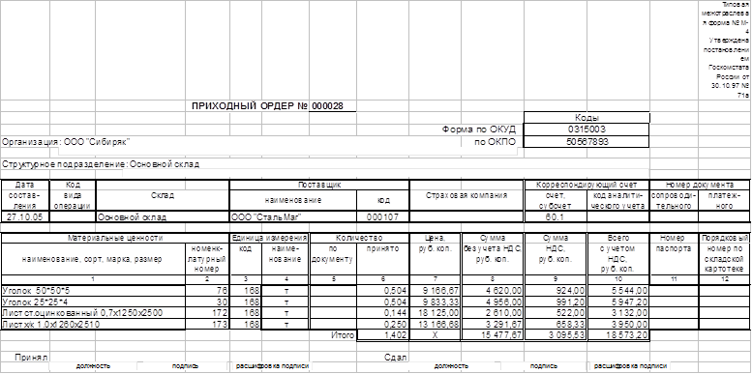Click the supplier name ООО "СтальМаг" cell
The image size is (752, 374).
tap(293, 216)
